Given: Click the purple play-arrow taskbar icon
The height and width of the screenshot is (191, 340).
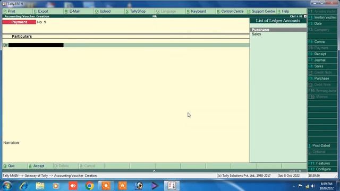Looking at the screenshot, I should 155,186.
